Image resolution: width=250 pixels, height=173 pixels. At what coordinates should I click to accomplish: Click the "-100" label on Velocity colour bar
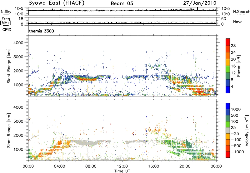(x=236, y=140)
